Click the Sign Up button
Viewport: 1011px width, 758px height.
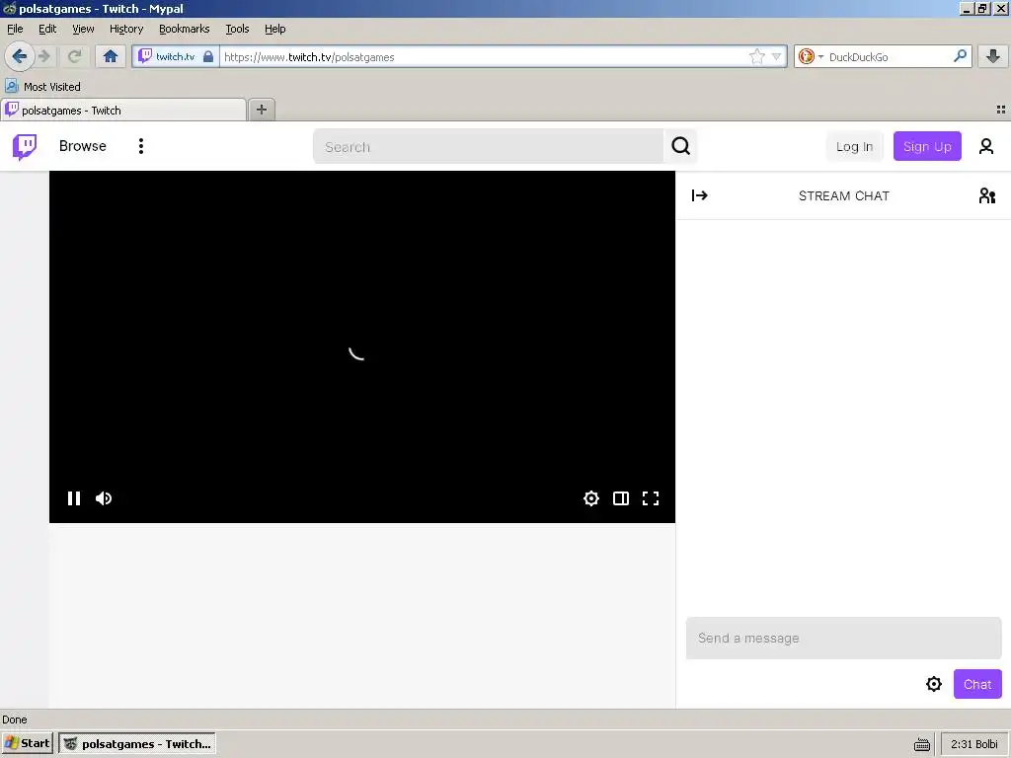(927, 146)
